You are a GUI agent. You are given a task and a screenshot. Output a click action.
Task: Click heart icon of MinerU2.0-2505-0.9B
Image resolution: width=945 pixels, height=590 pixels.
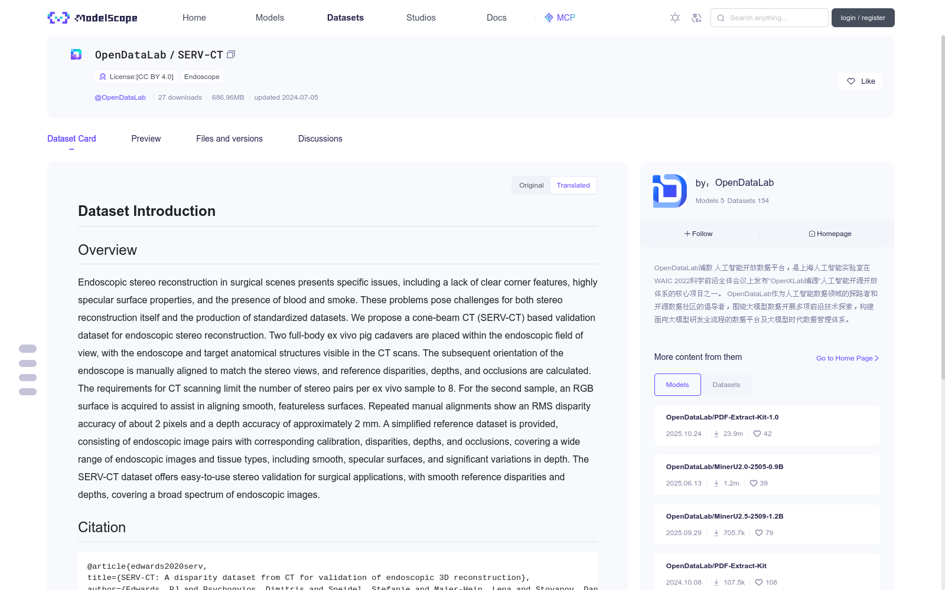[x=754, y=483]
